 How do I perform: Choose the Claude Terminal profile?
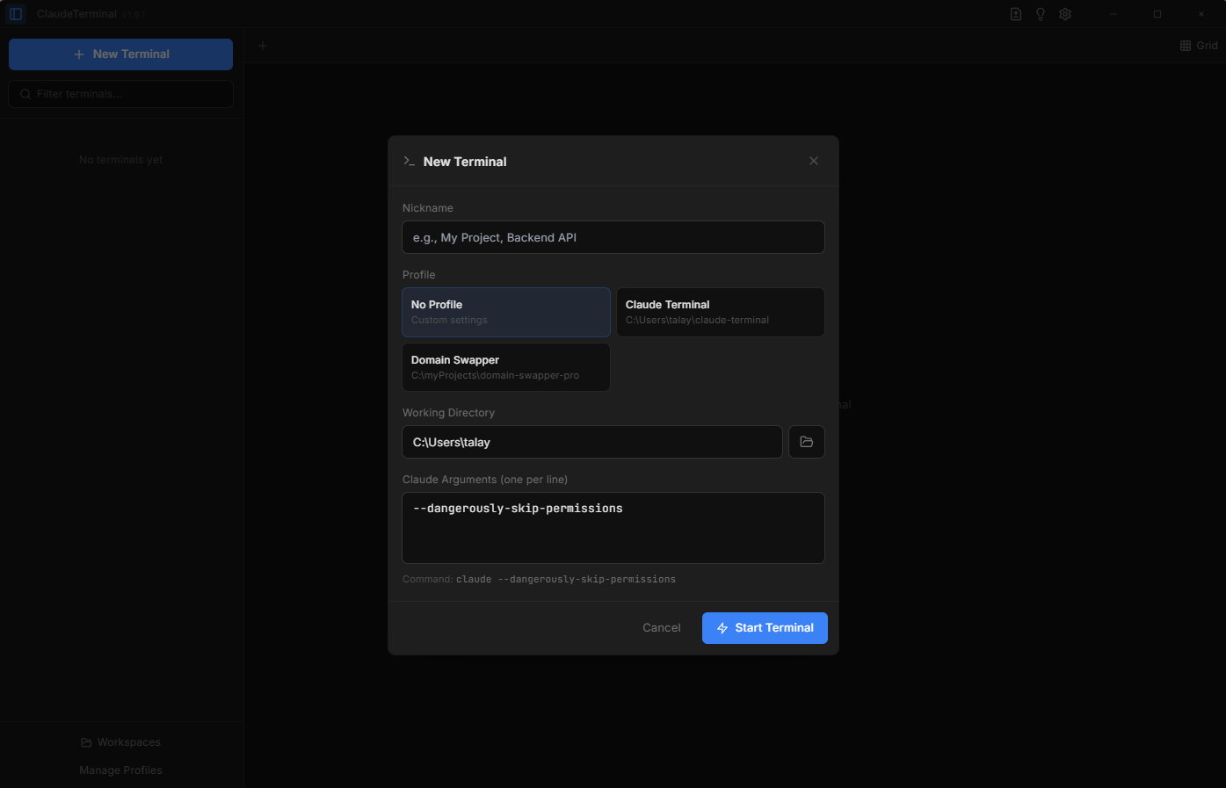point(720,312)
